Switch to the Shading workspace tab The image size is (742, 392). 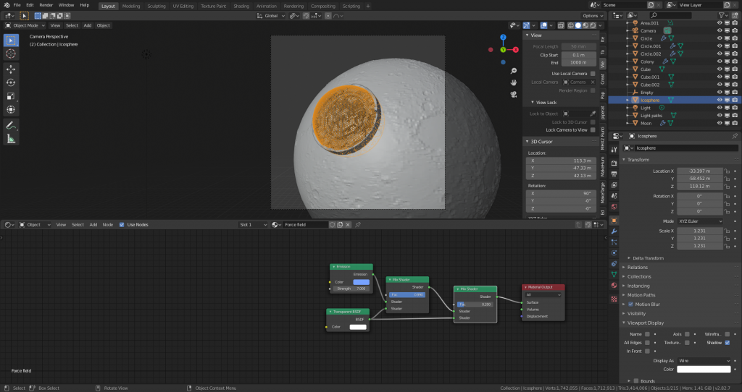click(241, 6)
